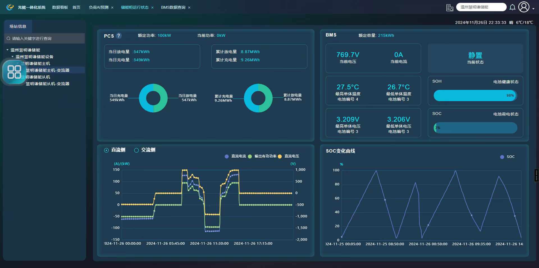Close the 负荷AI预测 tab

click(x=112, y=8)
